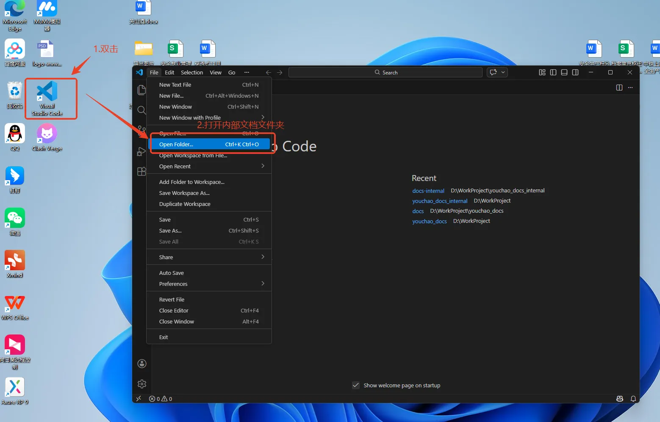The width and height of the screenshot is (660, 422).
Task: Uncheck Show welcome page on startup
Action: click(356, 385)
